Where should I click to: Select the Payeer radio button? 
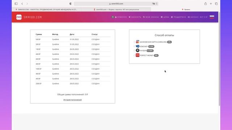[134, 51]
